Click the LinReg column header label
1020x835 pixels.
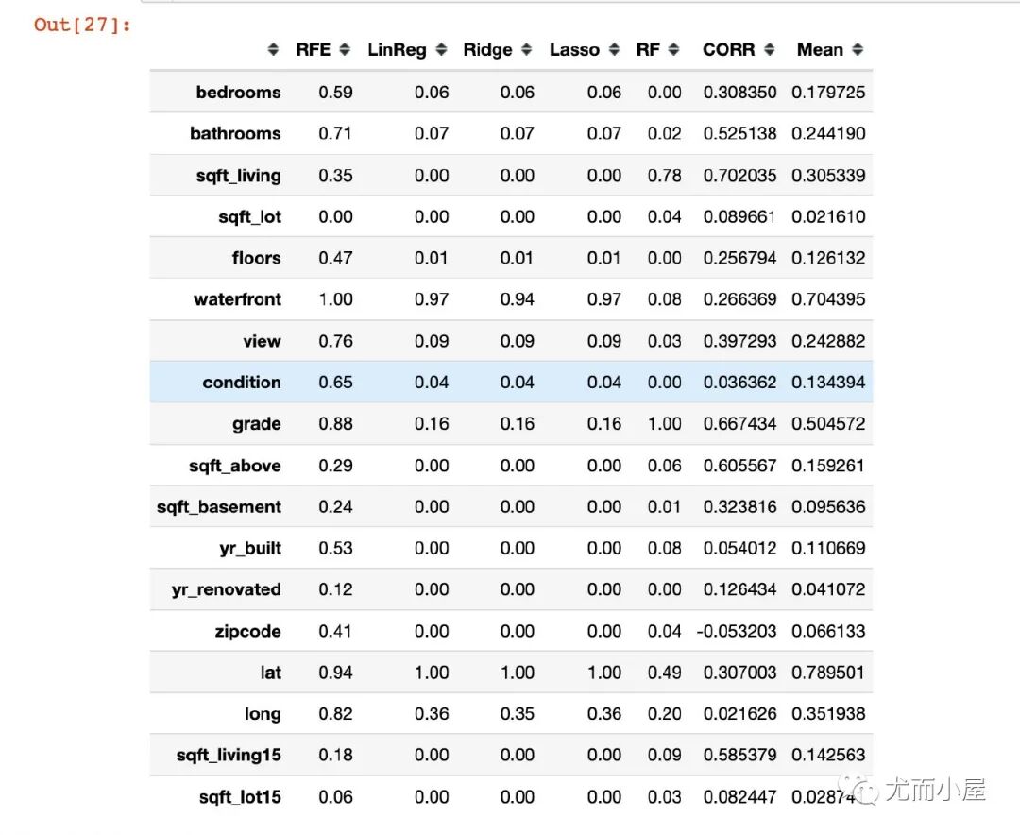tap(397, 49)
